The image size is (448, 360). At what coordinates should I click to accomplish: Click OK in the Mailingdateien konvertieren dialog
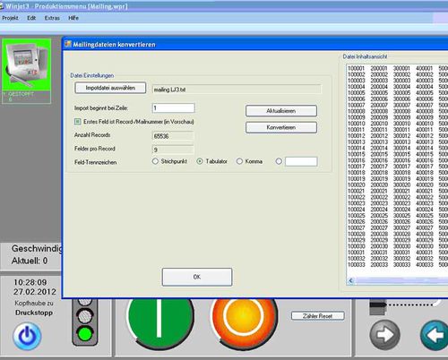tap(197, 277)
